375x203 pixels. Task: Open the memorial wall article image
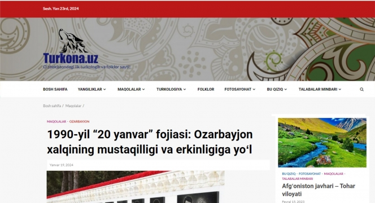tap(136, 187)
